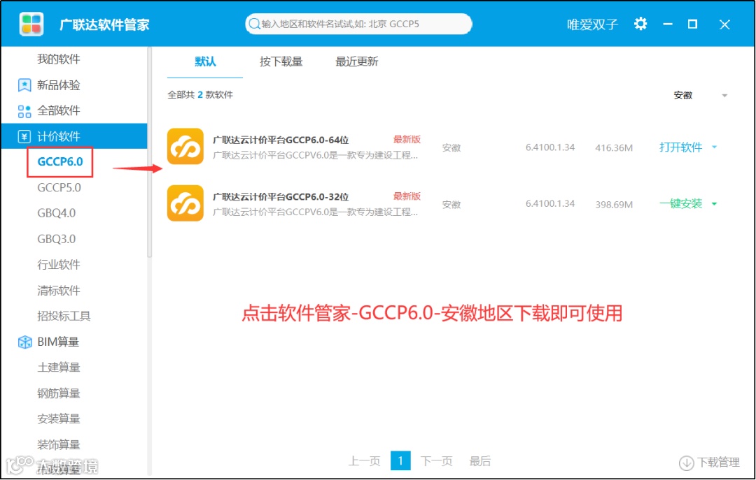Click 安徽 region text in 32位 row

pos(451,205)
